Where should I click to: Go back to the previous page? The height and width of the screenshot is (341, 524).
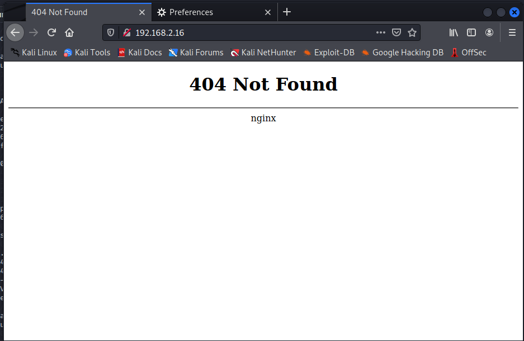coord(15,32)
